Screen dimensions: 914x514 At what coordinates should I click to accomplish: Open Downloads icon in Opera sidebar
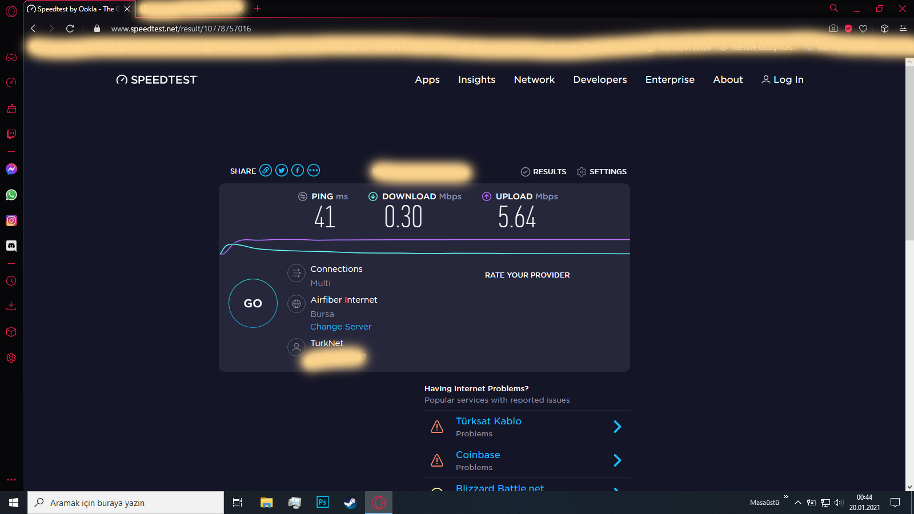coord(11,306)
